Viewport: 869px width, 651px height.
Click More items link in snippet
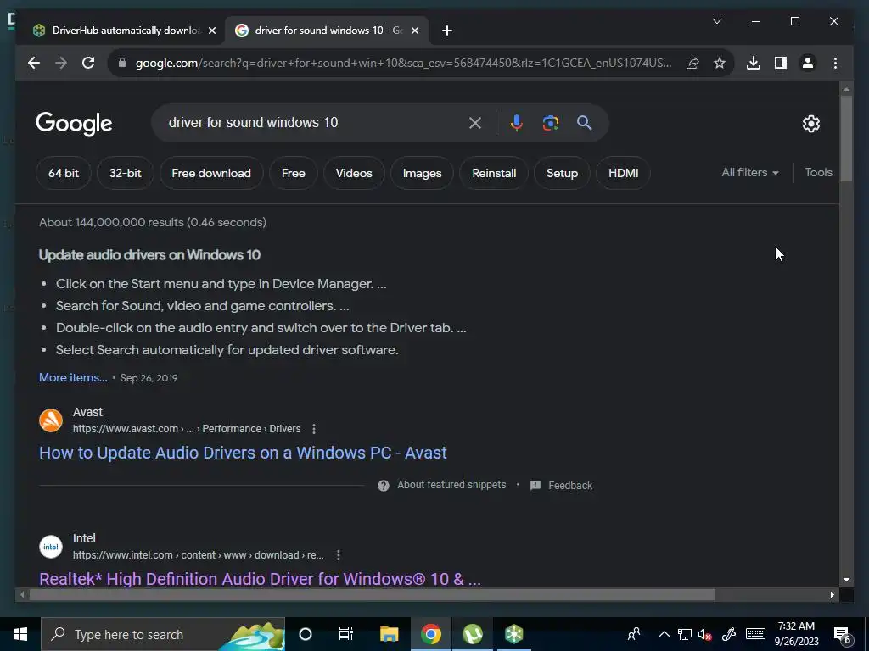pyautogui.click(x=73, y=377)
